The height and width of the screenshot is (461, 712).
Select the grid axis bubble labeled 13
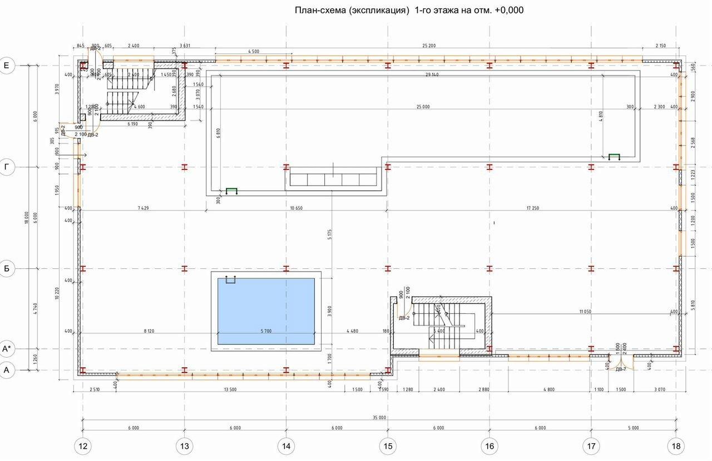click(x=185, y=446)
